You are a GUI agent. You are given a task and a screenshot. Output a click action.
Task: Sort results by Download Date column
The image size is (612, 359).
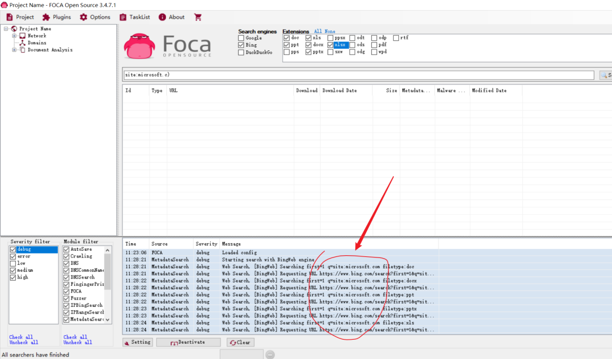[346, 91]
